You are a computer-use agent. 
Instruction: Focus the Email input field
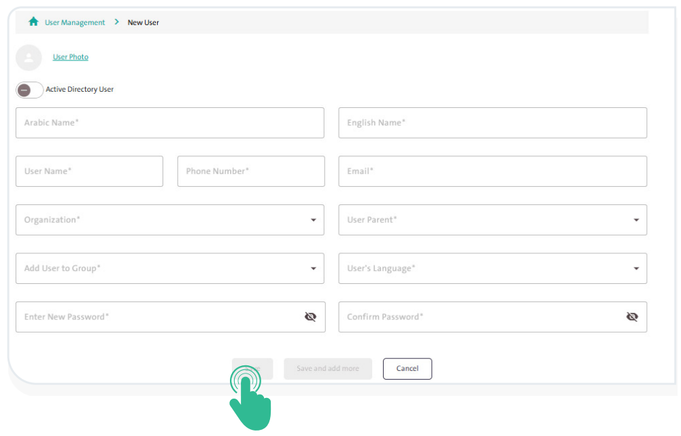(x=493, y=171)
